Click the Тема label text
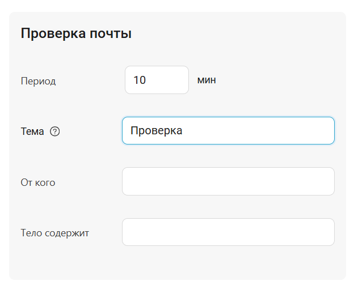The width and height of the screenshot is (354, 289). pos(32,131)
